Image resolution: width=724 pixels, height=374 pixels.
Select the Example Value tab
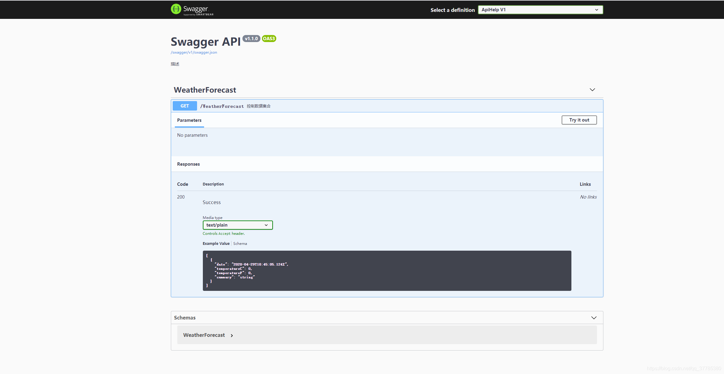click(216, 244)
